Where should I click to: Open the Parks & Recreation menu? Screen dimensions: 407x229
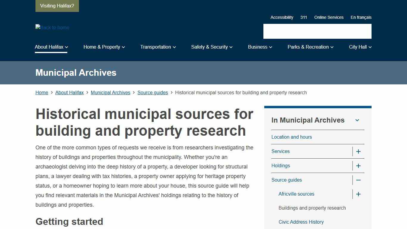(x=310, y=47)
